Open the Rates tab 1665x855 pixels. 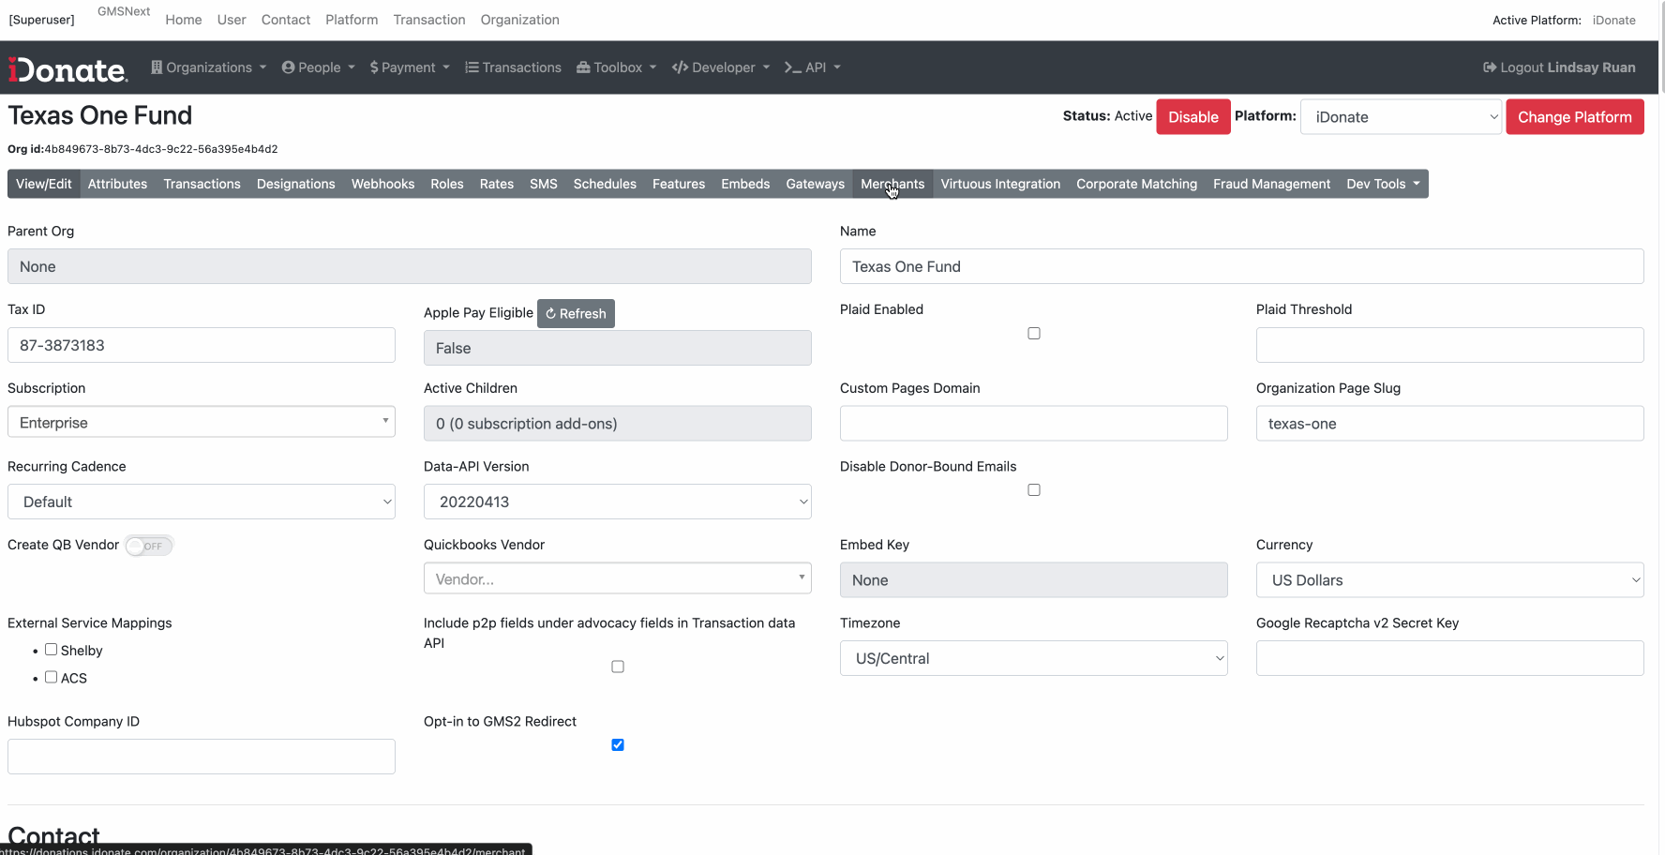pyautogui.click(x=497, y=184)
